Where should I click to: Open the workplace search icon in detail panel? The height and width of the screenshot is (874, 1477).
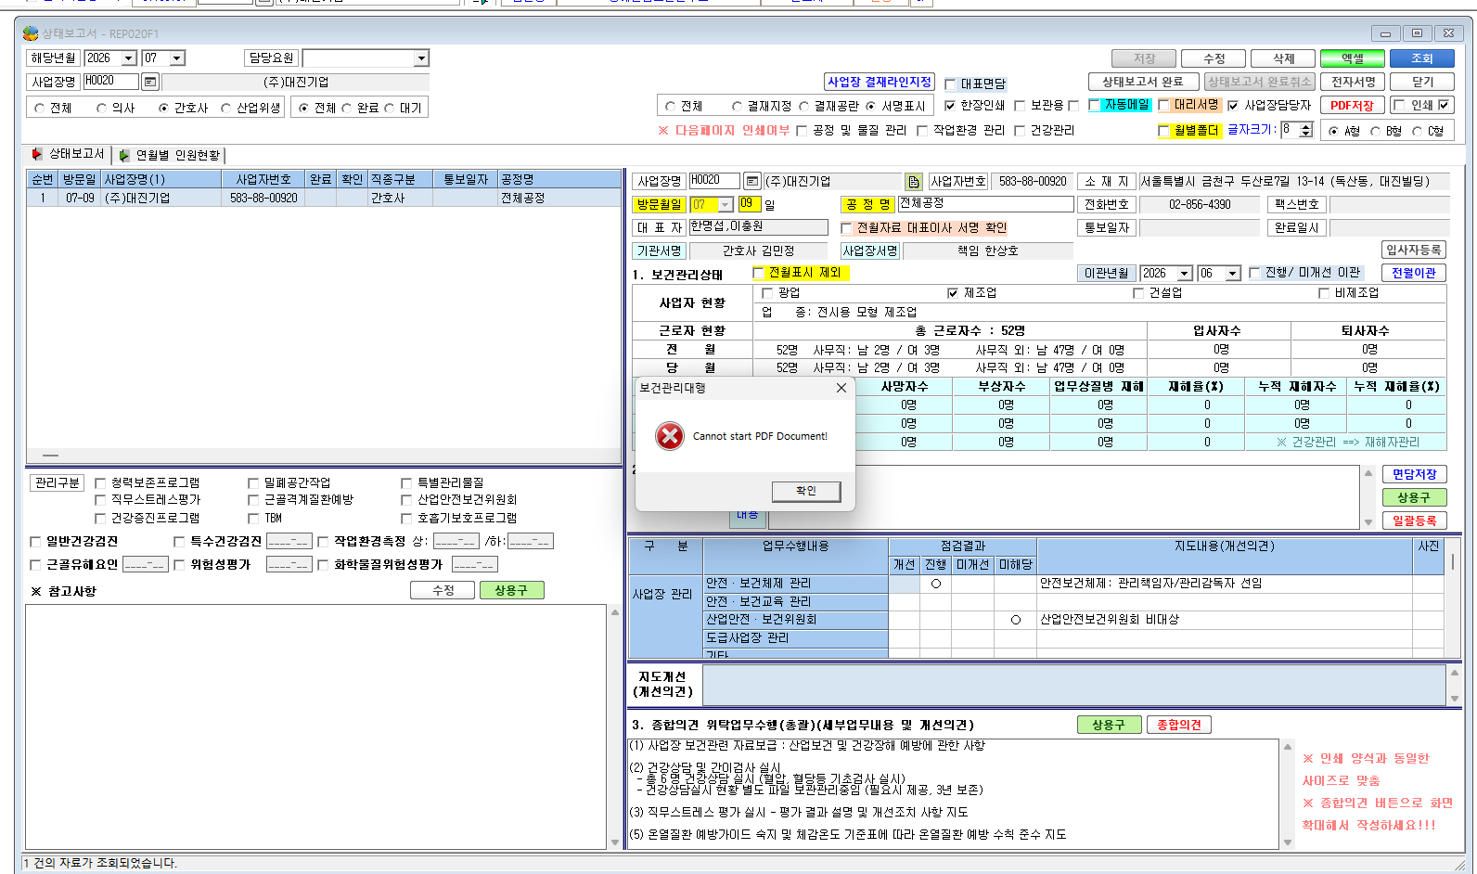[752, 181]
